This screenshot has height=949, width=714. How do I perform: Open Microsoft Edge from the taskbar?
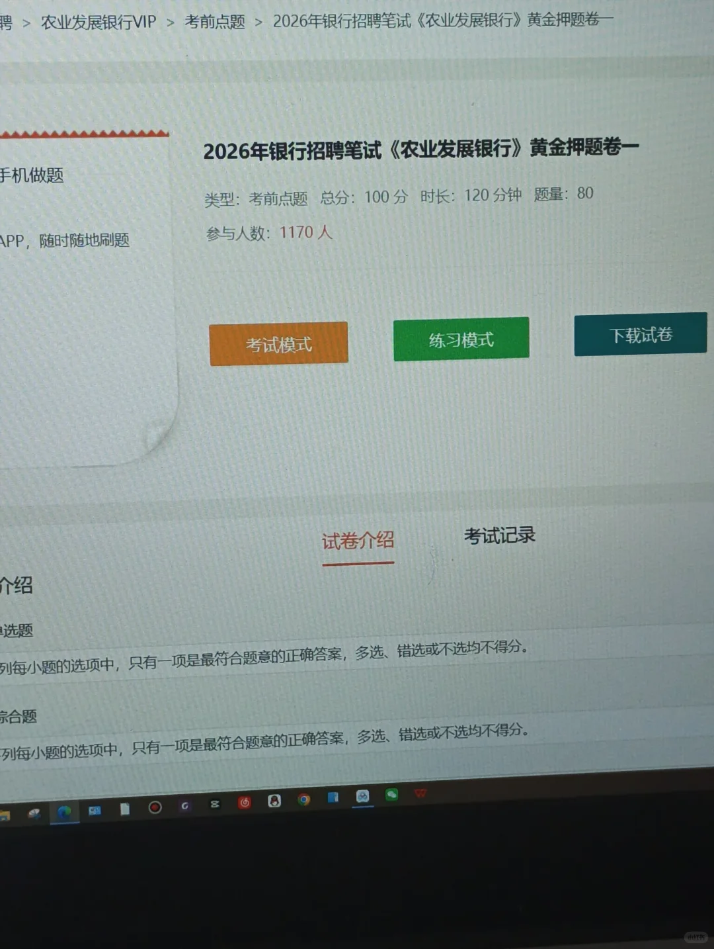tap(64, 812)
